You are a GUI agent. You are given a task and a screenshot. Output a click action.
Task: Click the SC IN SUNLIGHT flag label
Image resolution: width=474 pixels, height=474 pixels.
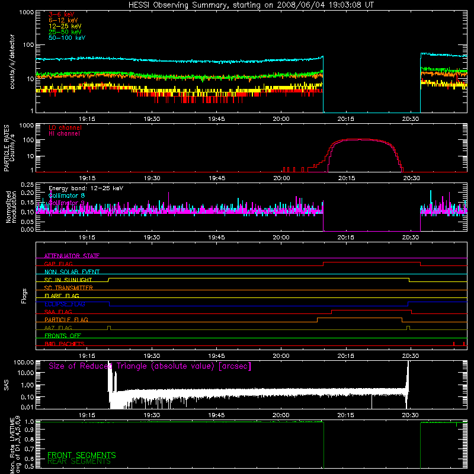68,280
